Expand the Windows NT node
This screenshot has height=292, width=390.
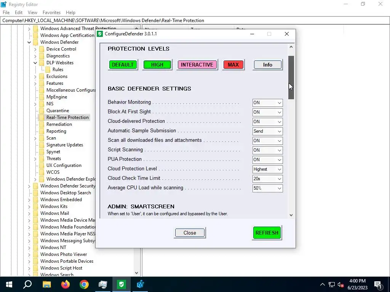pyautogui.click(x=29, y=248)
